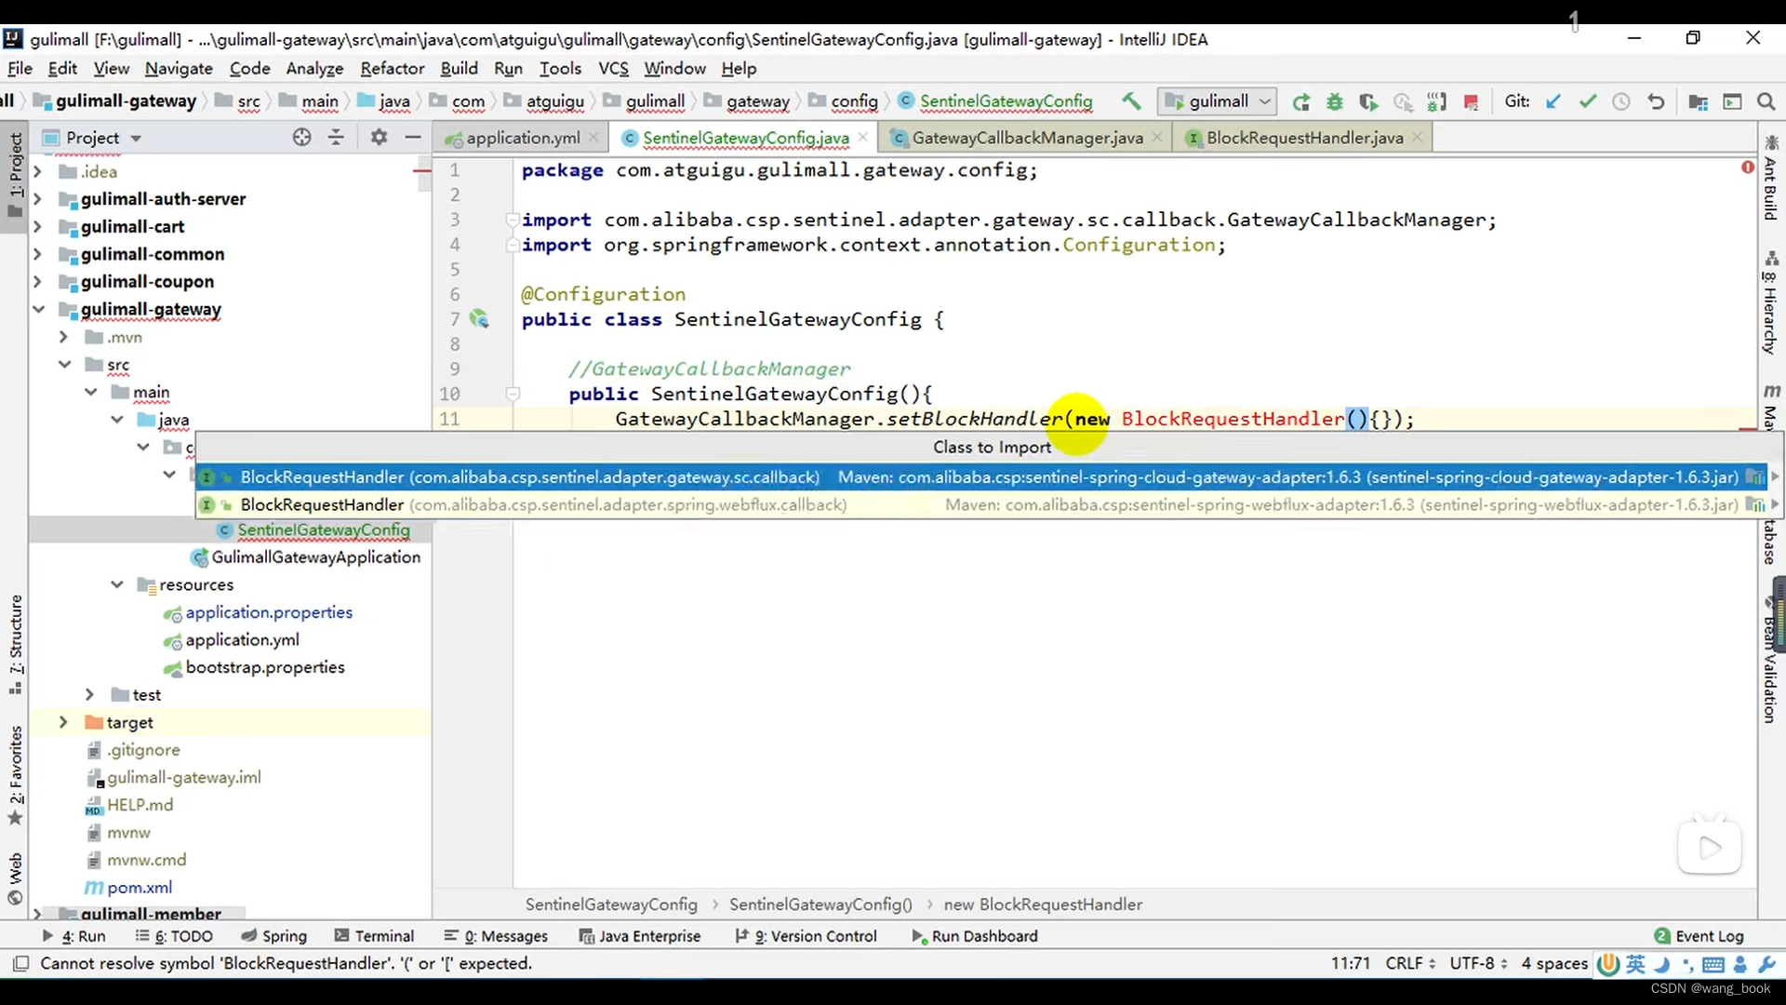The height and width of the screenshot is (1005, 1786).
Task: Click the Git rollback arrow icon
Action: point(1656,101)
